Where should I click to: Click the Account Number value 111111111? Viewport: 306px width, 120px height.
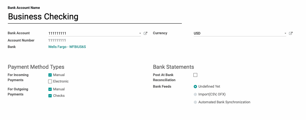point(57,40)
